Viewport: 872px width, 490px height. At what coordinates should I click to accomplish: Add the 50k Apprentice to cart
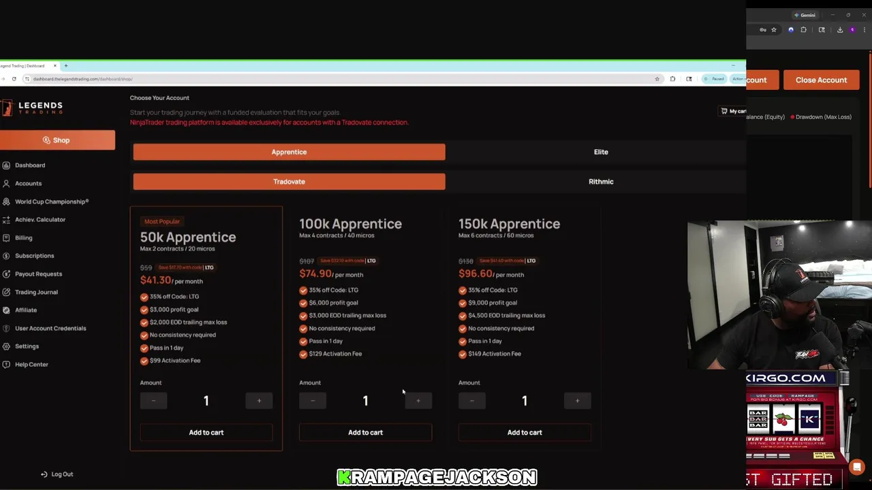click(206, 432)
